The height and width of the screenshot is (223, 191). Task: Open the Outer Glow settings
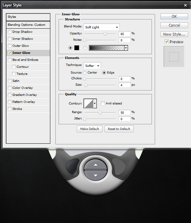click(x=21, y=46)
